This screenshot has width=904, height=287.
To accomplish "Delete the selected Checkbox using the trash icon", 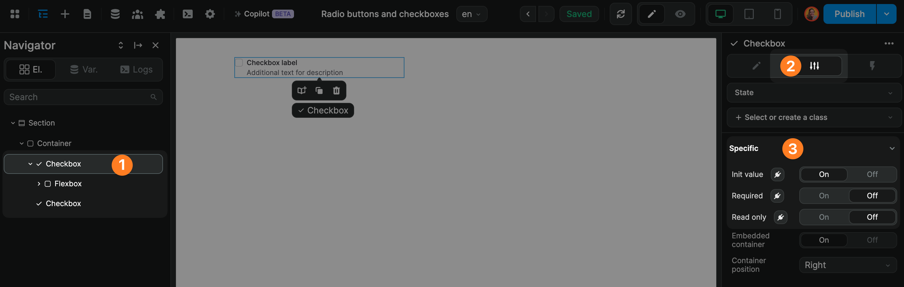I will [x=336, y=90].
